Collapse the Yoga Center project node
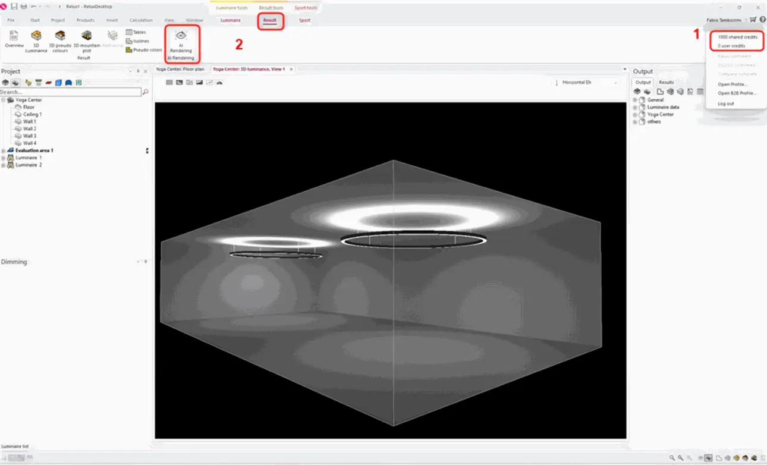Viewport: 767px width, 465px height. 3,100
